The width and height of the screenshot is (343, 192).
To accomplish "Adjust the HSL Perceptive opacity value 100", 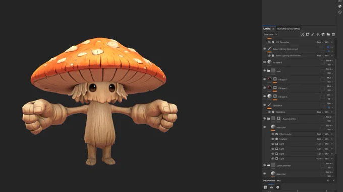I will coord(327,42).
